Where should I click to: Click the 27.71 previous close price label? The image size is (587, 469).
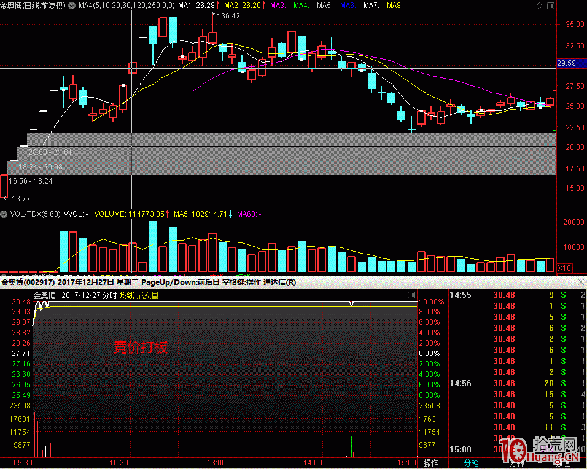(x=21, y=354)
